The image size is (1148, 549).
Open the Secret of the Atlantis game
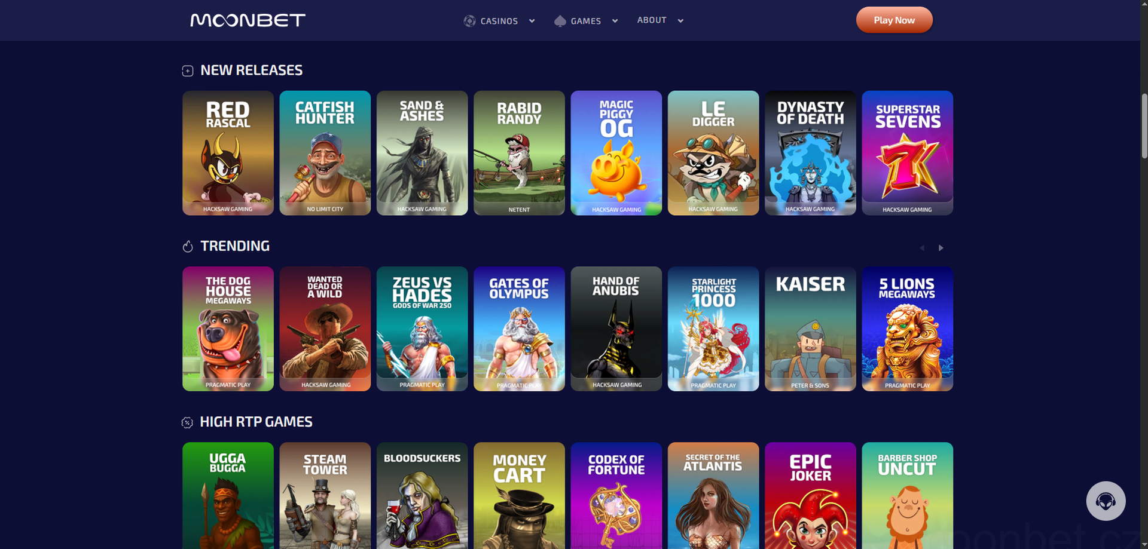tap(713, 496)
